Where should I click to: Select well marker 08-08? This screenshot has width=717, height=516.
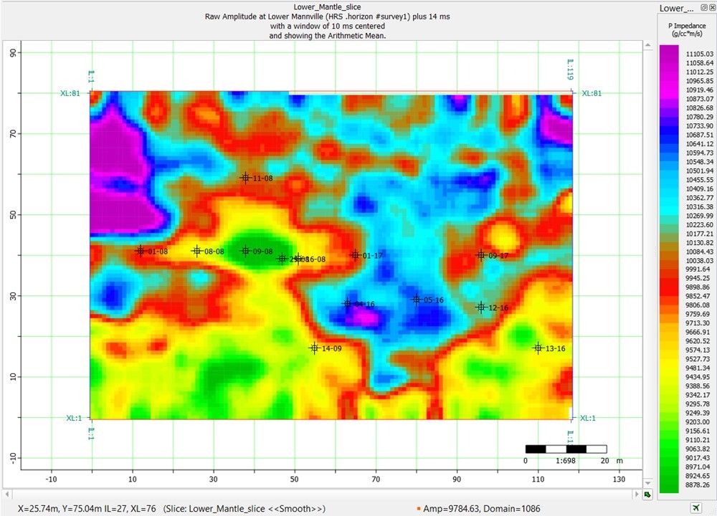coord(197,251)
